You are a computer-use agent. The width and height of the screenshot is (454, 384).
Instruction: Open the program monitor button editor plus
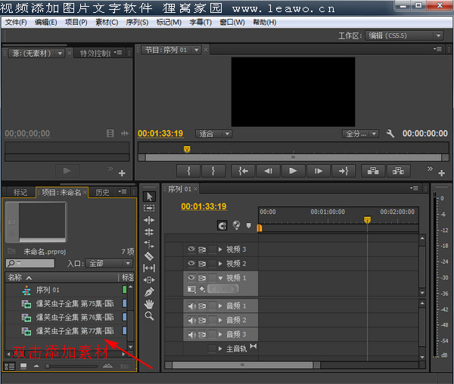coord(441,173)
